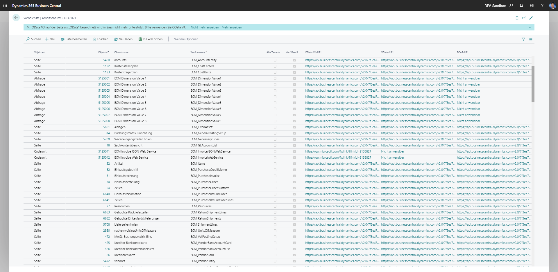Click Alle Tenants column header
The width and height of the screenshot is (558, 272).
273,52
